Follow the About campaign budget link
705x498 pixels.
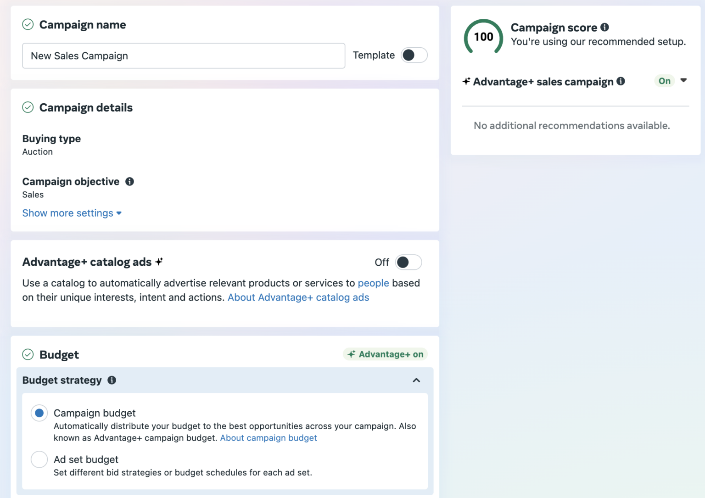268,438
